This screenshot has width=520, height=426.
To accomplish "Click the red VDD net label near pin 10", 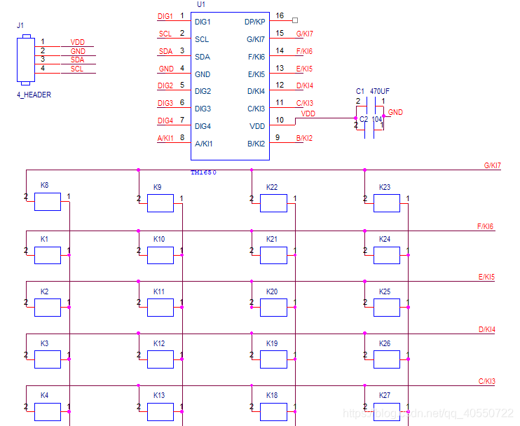I will coord(308,114).
